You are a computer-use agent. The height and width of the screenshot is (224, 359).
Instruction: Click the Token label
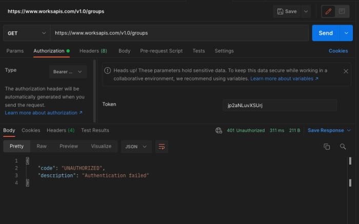[109, 105]
